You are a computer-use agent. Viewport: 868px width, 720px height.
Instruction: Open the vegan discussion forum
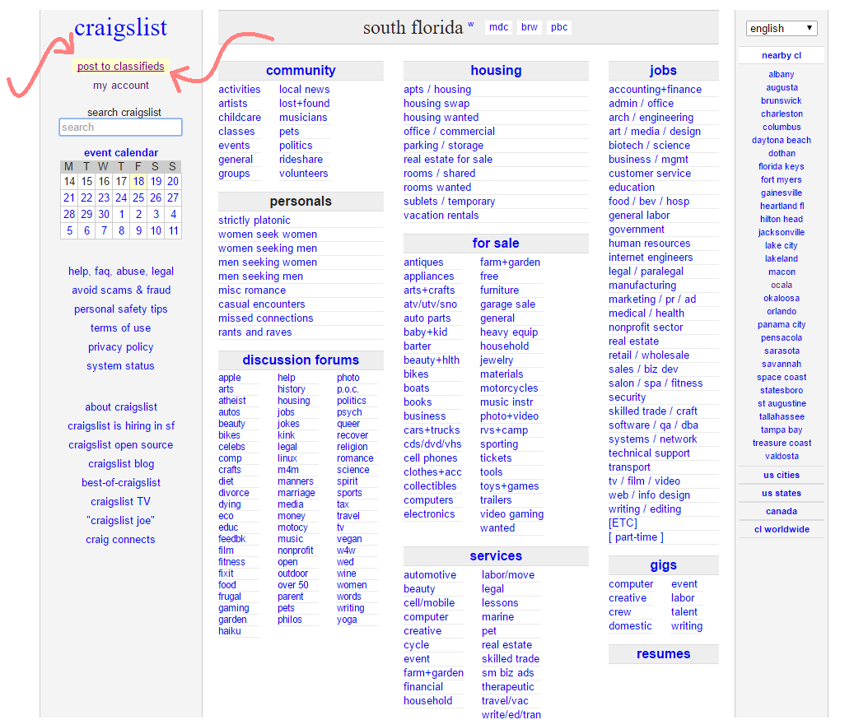tap(348, 539)
